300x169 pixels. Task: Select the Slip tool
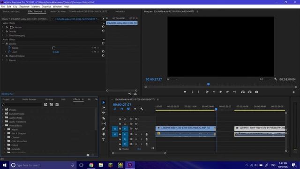[104, 123]
